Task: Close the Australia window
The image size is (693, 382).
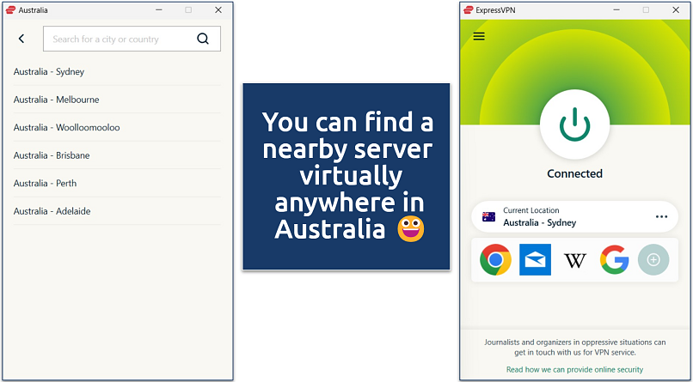Action: pyautogui.click(x=218, y=9)
